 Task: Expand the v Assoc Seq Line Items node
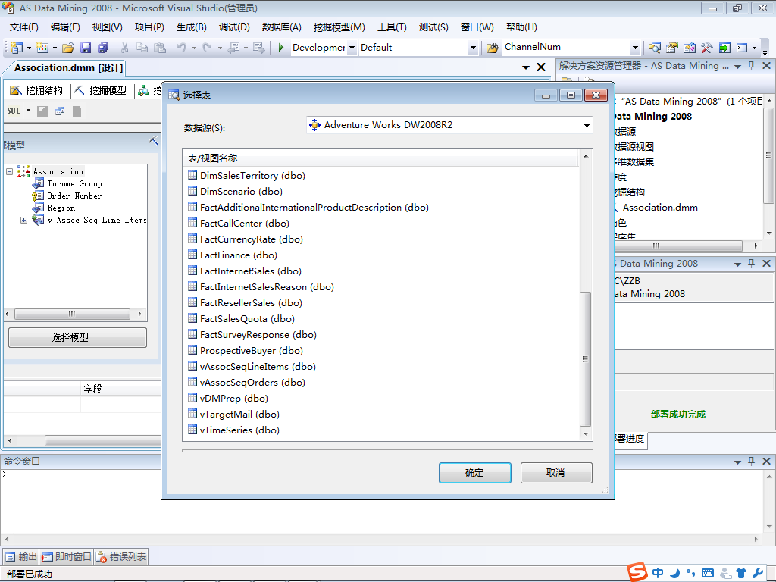click(23, 221)
